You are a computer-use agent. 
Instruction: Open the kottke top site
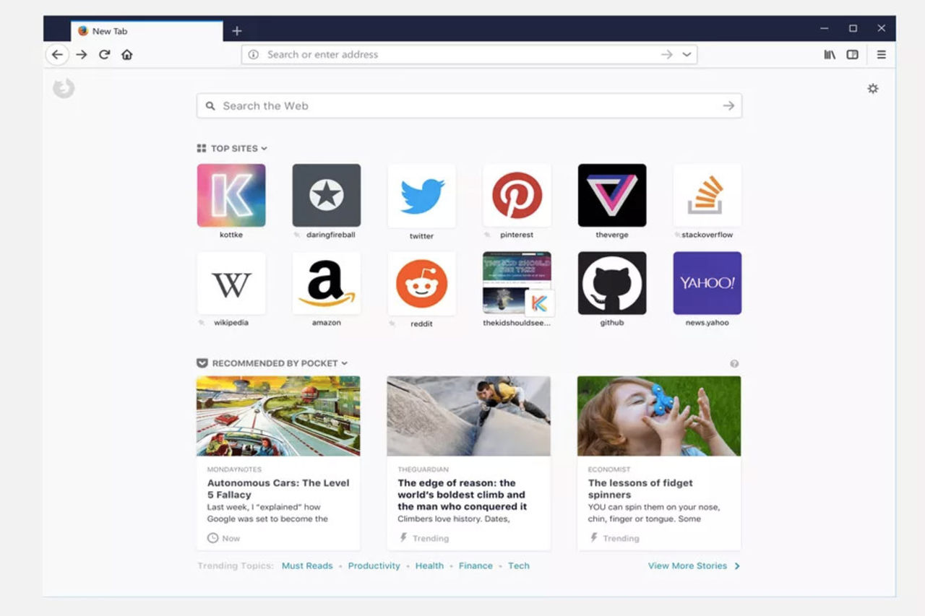click(231, 194)
